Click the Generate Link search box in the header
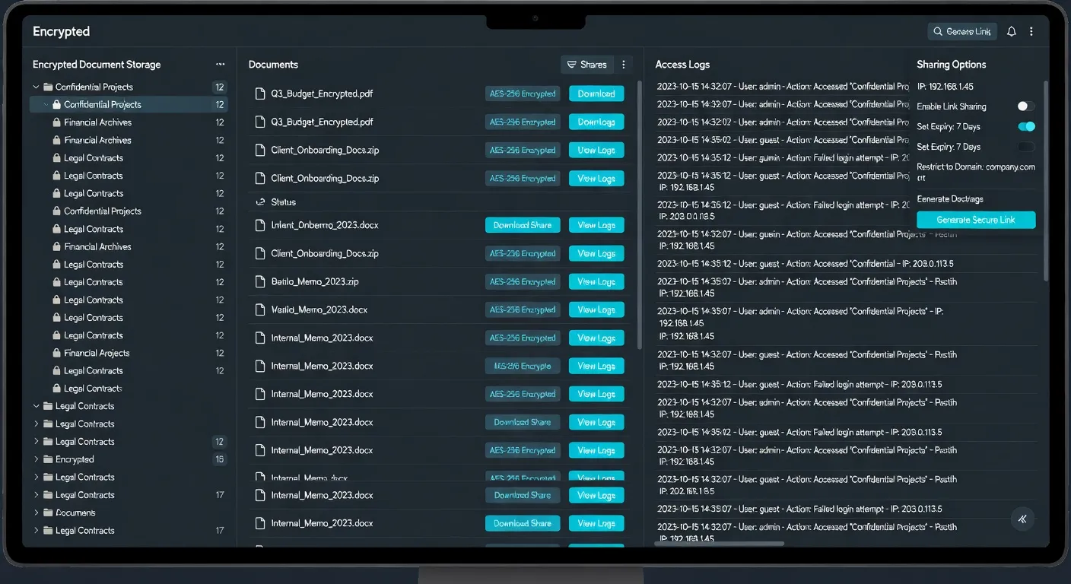Viewport: 1071px width, 584px height. pos(961,32)
